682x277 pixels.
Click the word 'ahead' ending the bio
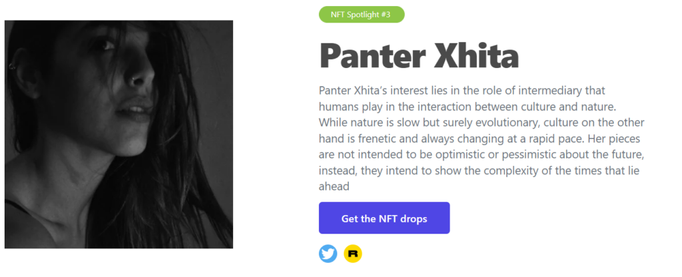(334, 186)
